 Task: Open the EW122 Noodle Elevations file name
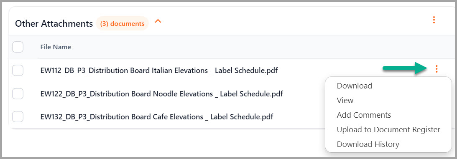click(162, 94)
